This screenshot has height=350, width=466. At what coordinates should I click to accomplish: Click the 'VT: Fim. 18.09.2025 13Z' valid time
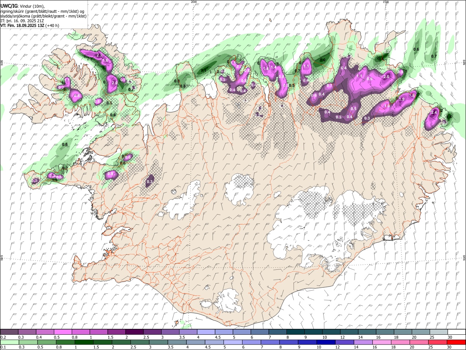23,26
